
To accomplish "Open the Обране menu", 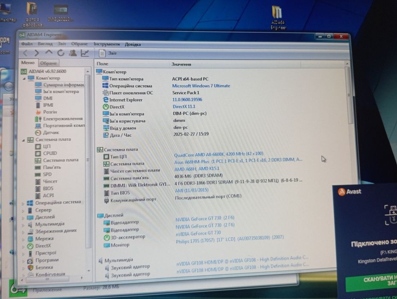I will [x=79, y=44].
